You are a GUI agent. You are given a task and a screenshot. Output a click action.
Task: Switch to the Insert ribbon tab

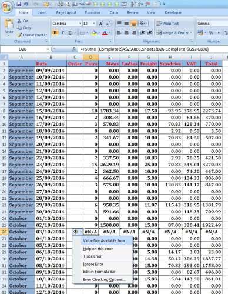click(x=42, y=12)
